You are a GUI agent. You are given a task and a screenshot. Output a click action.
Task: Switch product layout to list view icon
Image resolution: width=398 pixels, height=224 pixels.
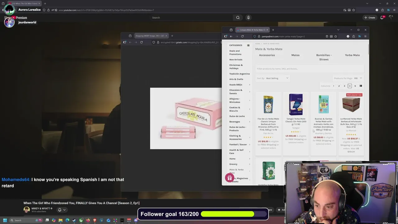[x=361, y=86]
